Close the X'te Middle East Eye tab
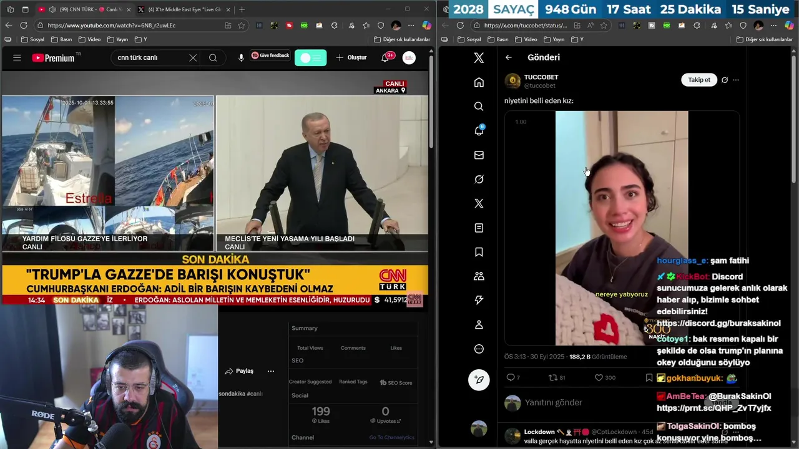The height and width of the screenshot is (449, 799). (x=228, y=9)
